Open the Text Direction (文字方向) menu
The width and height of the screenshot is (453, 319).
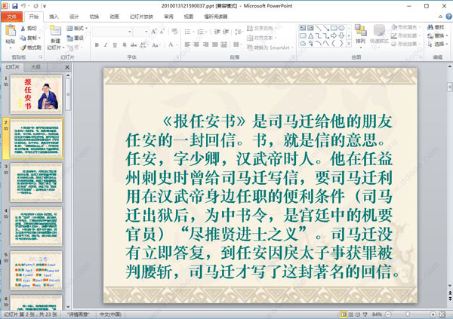261,29
